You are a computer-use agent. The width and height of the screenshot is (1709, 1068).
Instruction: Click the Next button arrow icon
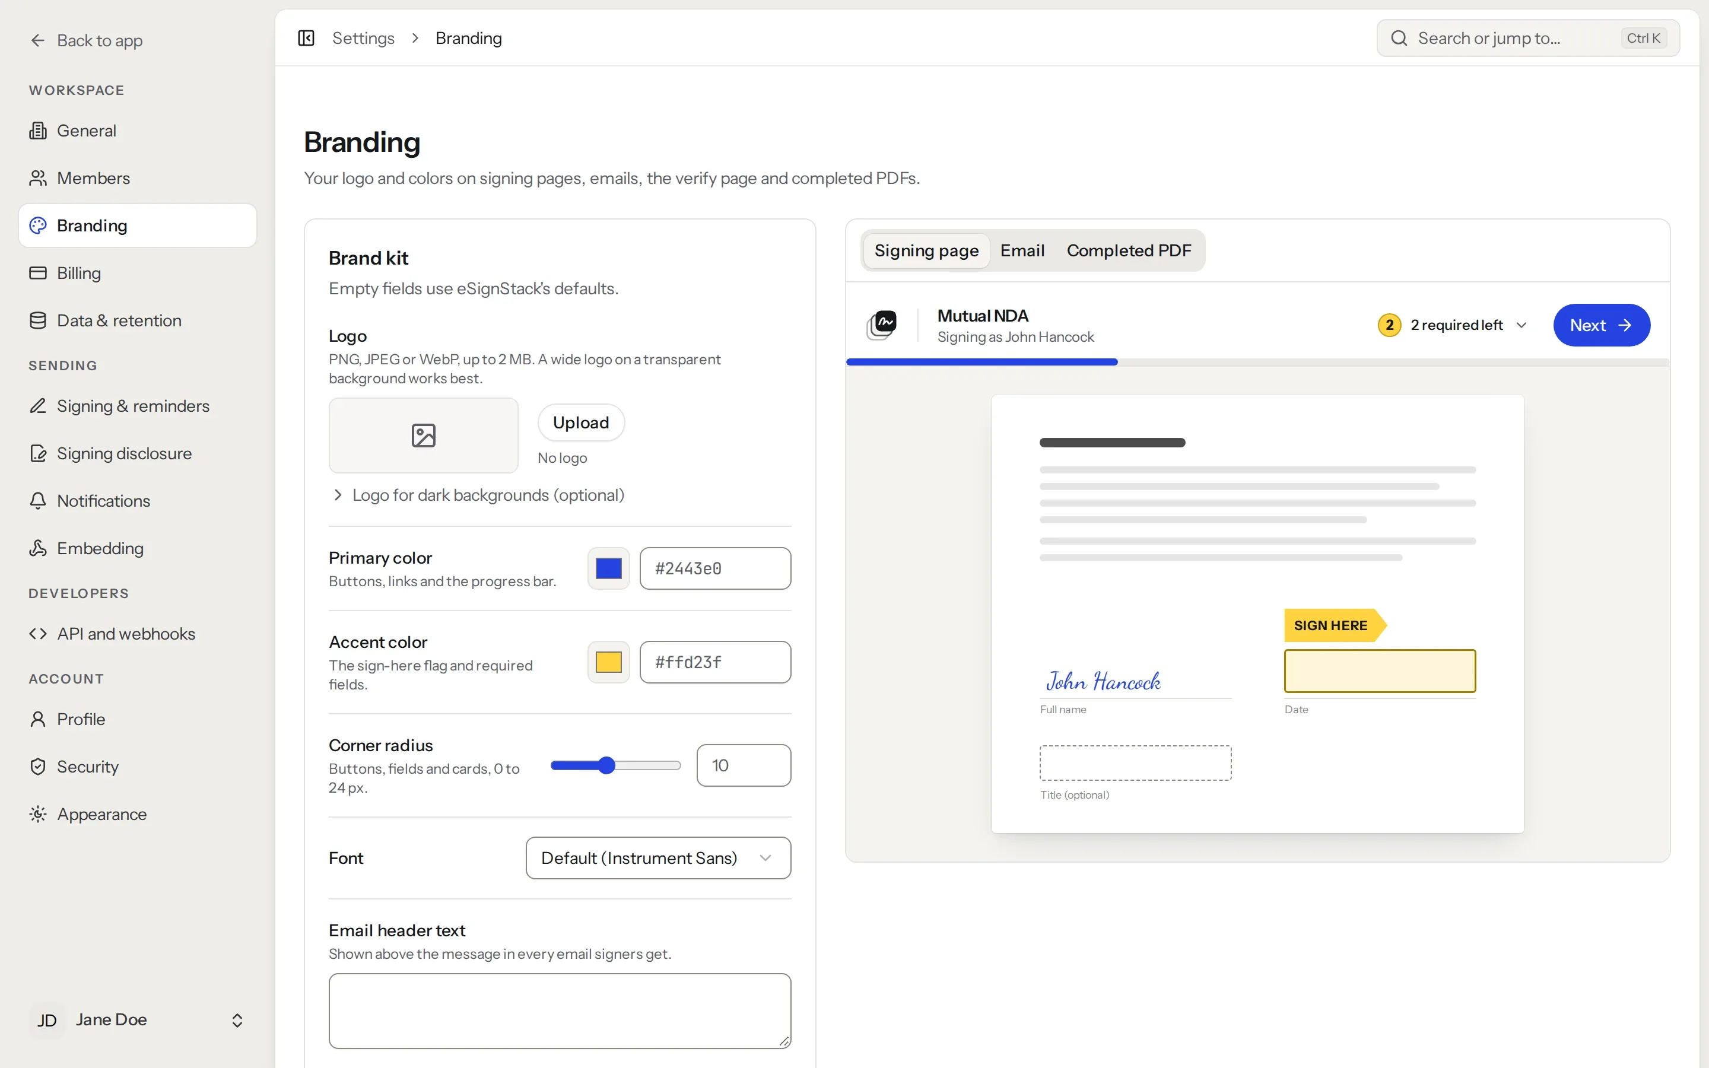pyautogui.click(x=1625, y=325)
